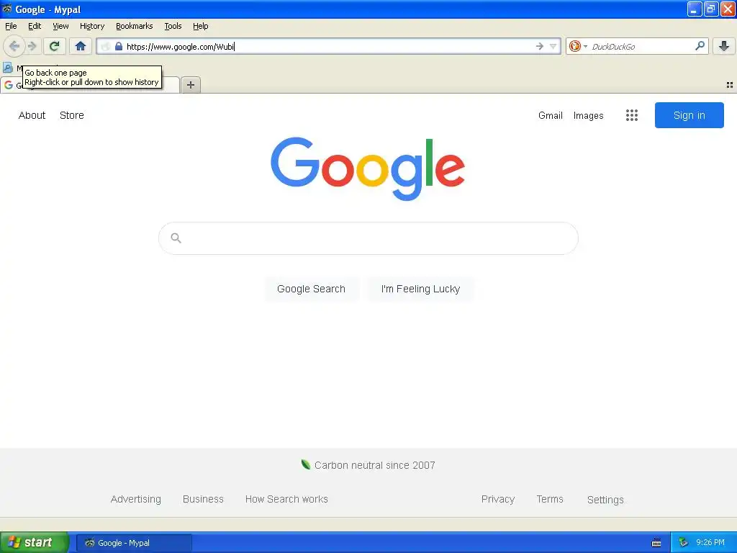Click the Google favicon tab
This screenshot has height=553, width=737.
[x=9, y=85]
